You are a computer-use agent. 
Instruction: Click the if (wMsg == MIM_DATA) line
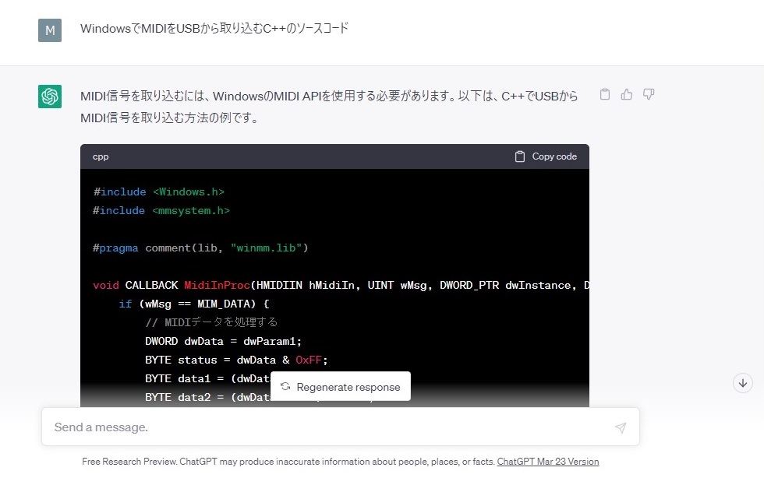(194, 304)
